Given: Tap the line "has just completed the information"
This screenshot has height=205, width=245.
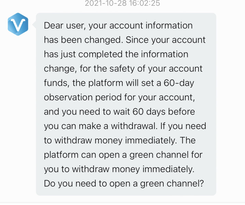Looking at the screenshot, I should click(x=116, y=54).
